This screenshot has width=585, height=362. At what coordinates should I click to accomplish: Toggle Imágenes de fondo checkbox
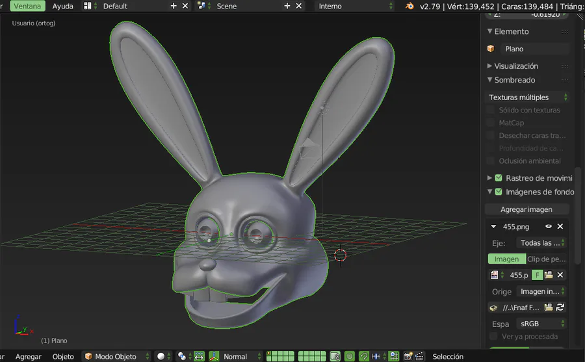[499, 192]
